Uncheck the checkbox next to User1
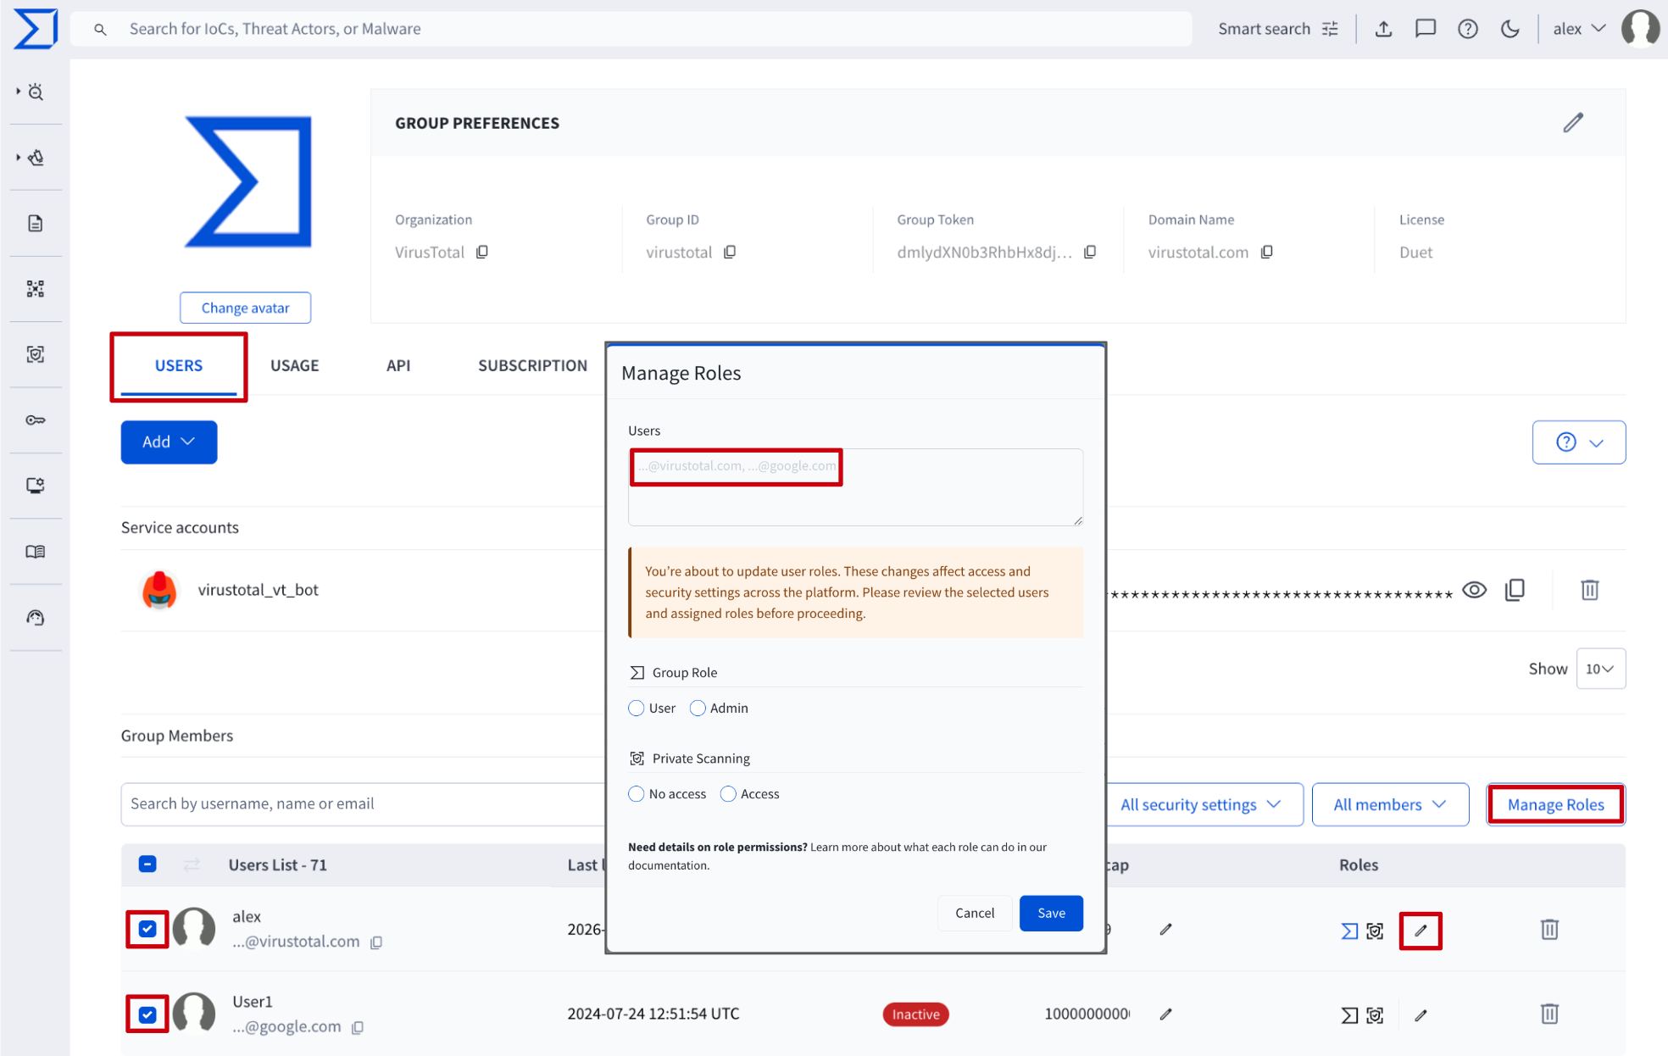Screen dimensions: 1668x1056 [147, 1014]
